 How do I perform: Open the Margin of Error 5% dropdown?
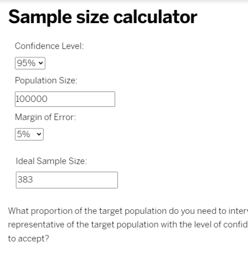click(29, 134)
